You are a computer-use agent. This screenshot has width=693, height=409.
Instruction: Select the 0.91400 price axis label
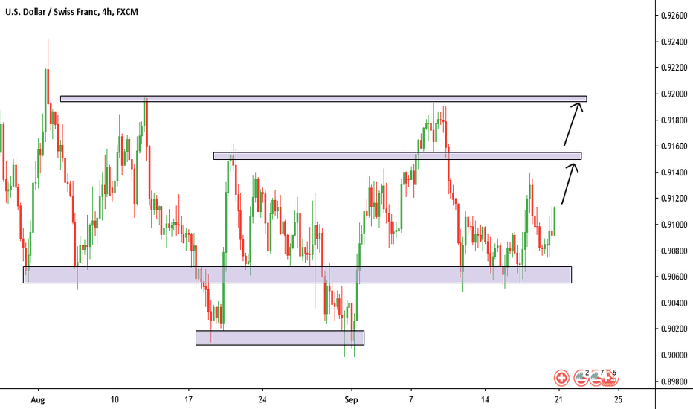click(x=674, y=173)
